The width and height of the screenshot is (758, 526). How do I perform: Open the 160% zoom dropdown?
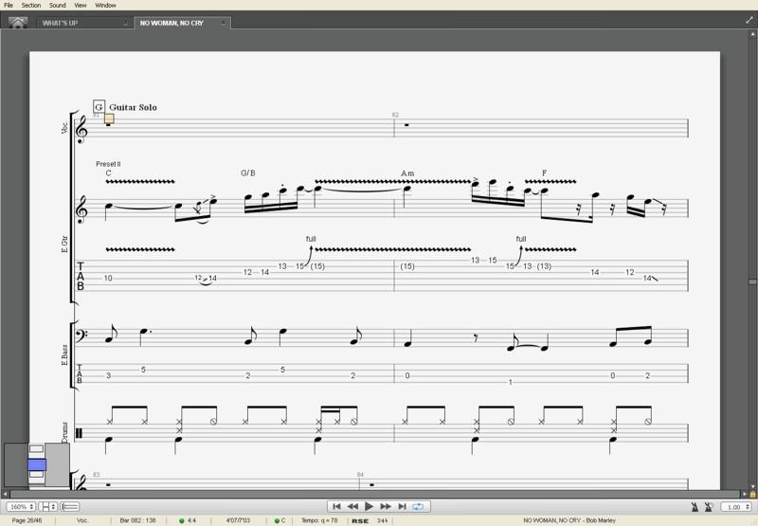coord(21,507)
